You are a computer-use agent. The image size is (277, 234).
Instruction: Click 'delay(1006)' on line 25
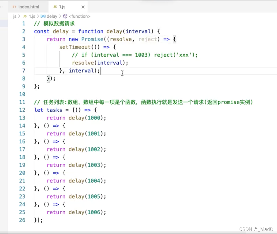86,212
